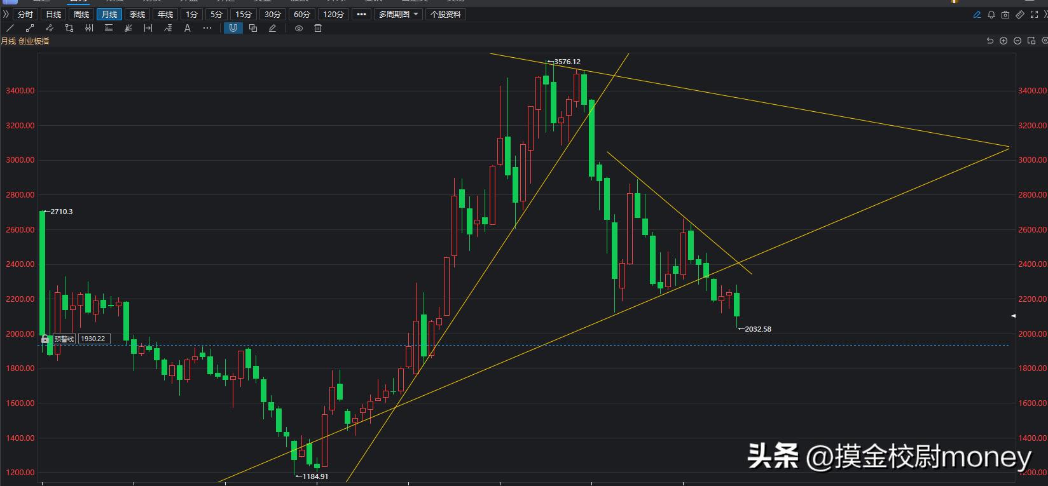The width and height of the screenshot is (1048, 486).
Task: Take a chart screenshot with camera icon
Action: 1005,15
